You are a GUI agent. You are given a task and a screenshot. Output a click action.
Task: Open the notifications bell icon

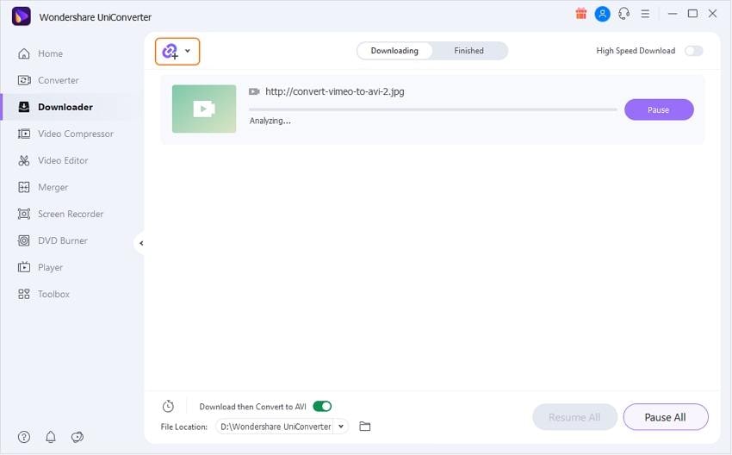[x=51, y=437]
